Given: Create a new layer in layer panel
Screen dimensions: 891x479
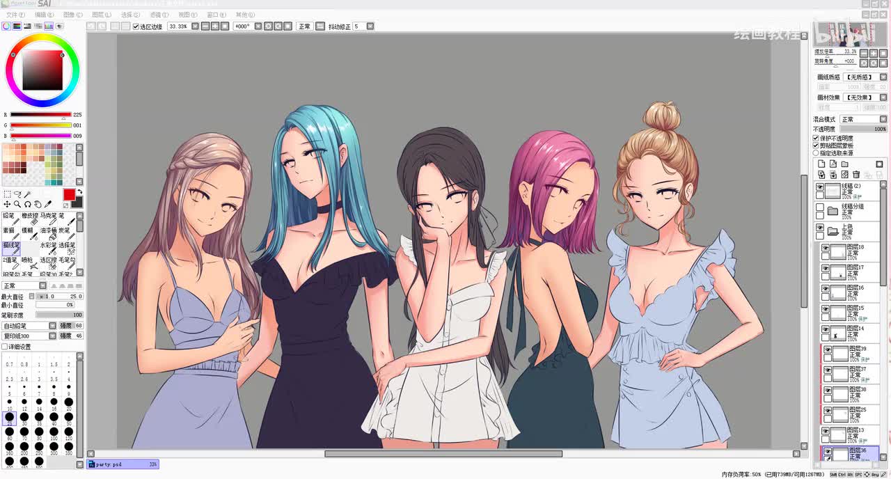Looking at the screenshot, I should tap(821, 164).
